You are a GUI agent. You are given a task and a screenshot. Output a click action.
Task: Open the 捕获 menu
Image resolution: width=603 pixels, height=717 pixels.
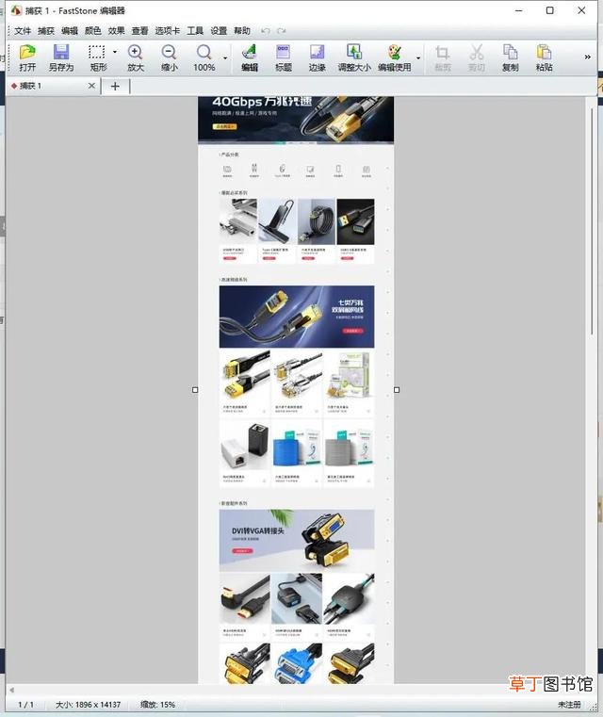pos(46,31)
